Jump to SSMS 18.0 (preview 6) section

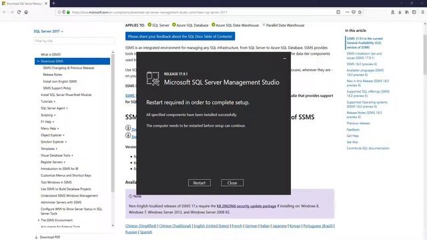[362, 64]
